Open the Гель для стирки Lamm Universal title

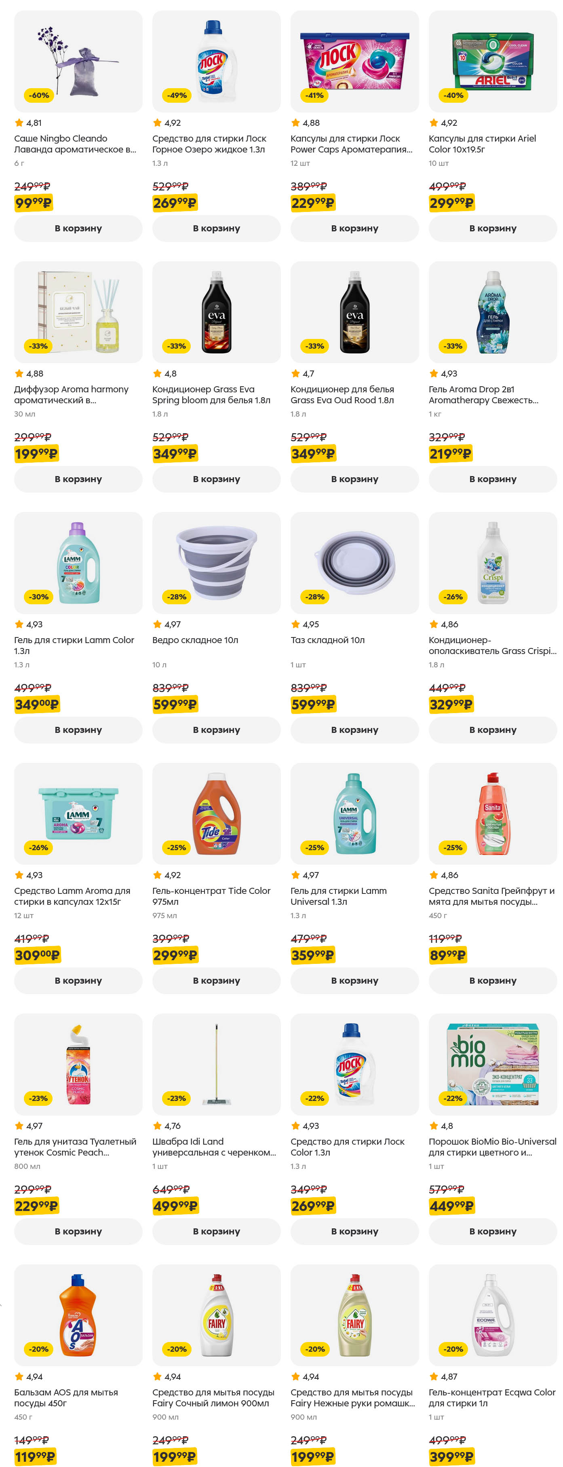point(338,896)
